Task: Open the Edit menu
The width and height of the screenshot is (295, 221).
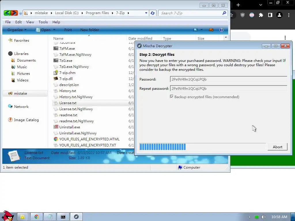Action: click(x=18, y=22)
